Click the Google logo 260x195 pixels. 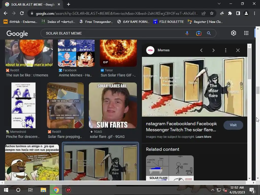(17, 34)
